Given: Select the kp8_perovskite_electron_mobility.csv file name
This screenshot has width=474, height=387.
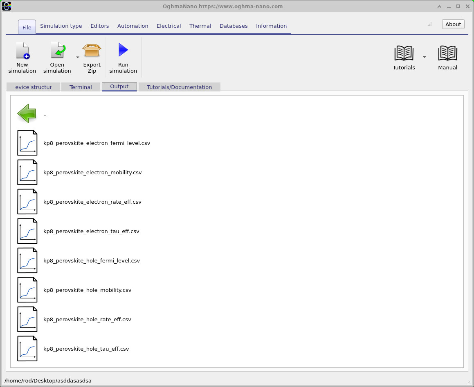Looking at the screenshot, I should (x=92, y=173).
